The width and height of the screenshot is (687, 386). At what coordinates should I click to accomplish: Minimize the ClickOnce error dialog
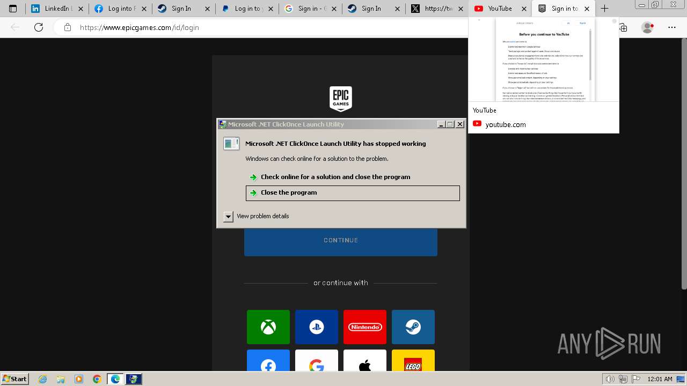coord(441,124)
